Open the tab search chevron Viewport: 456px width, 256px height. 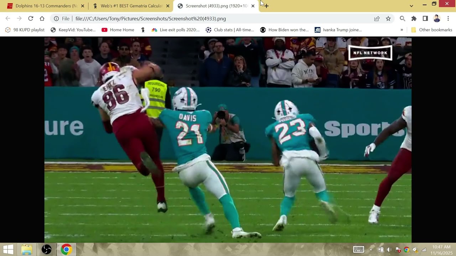click(411, 6)
